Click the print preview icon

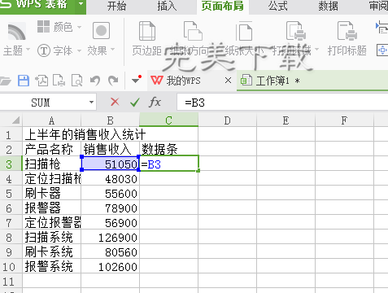point(76,81)
